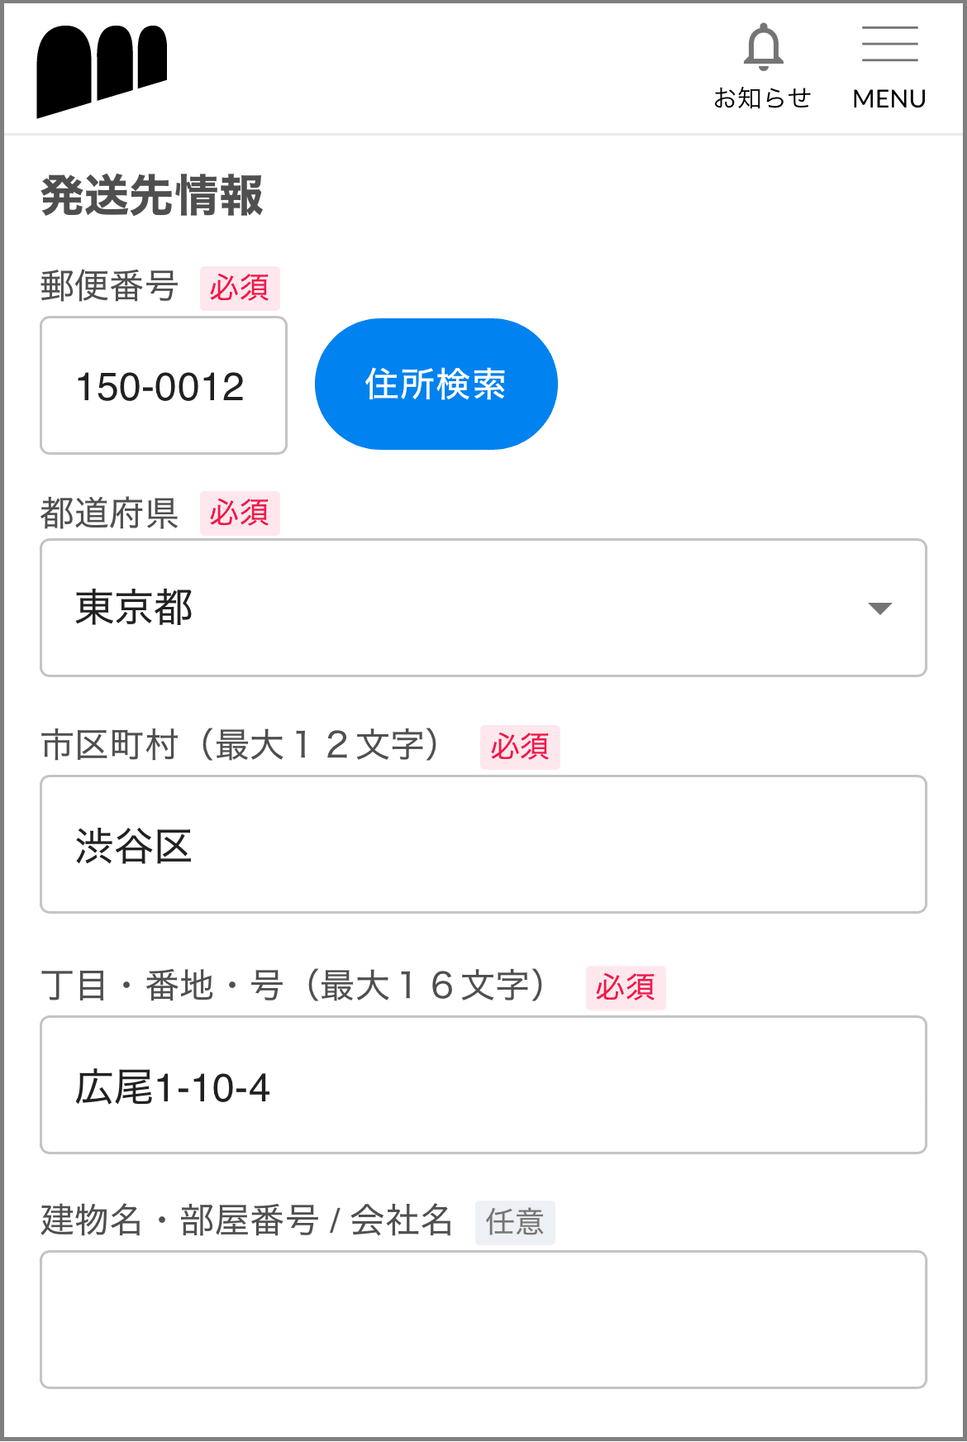
Task: Focus the 市区町村 field containing 渋谷区
Action: [x=483, y=844]
